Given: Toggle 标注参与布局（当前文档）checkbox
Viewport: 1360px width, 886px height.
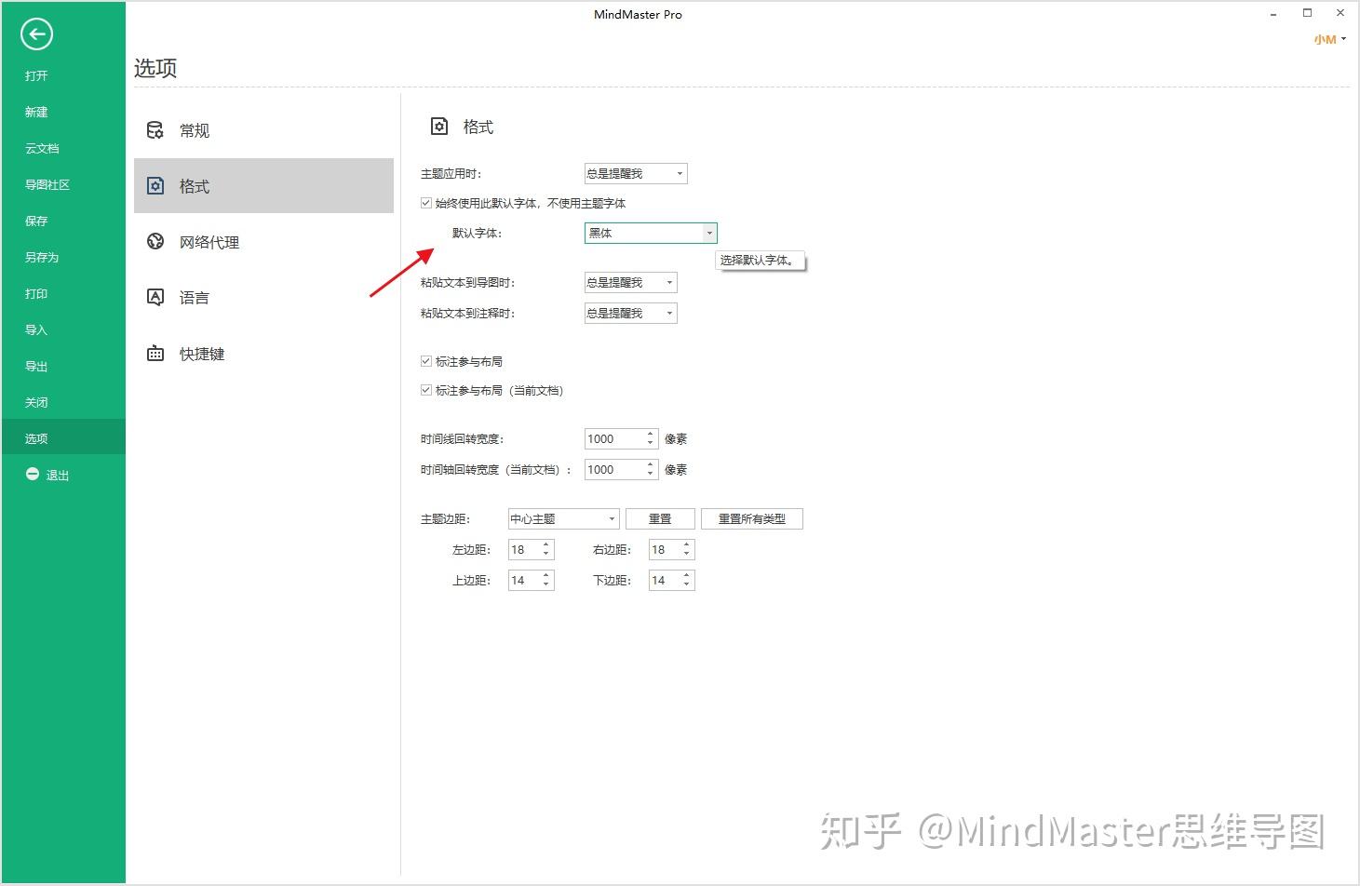Looking at the screenshot, I should pyautogui.click(x=426, y=390).
